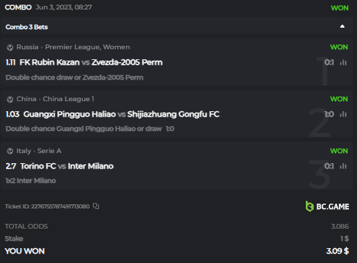357x263 pixels.
Task: Open stats icon for Guangxi Pingguo Haliao match
Action: click(343, 114)
